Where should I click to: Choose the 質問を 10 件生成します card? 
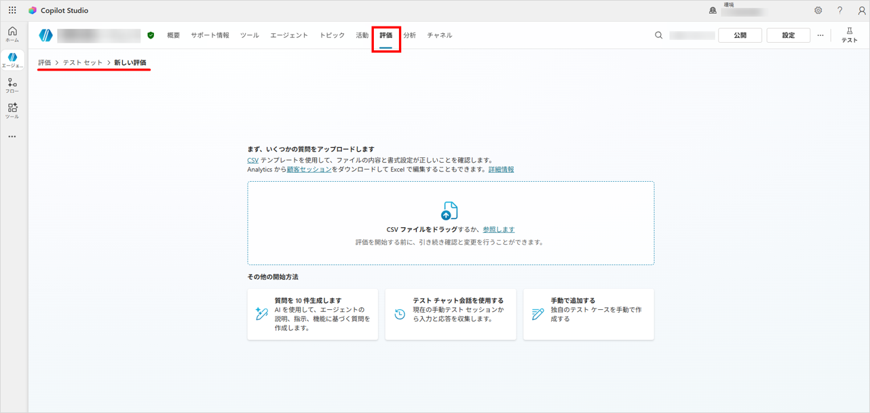(x=312, y=314)
